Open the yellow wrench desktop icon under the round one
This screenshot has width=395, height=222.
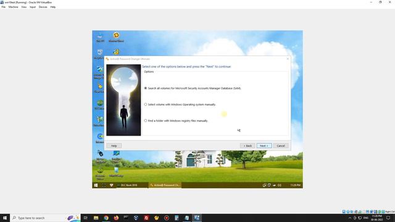pos(116,52)
